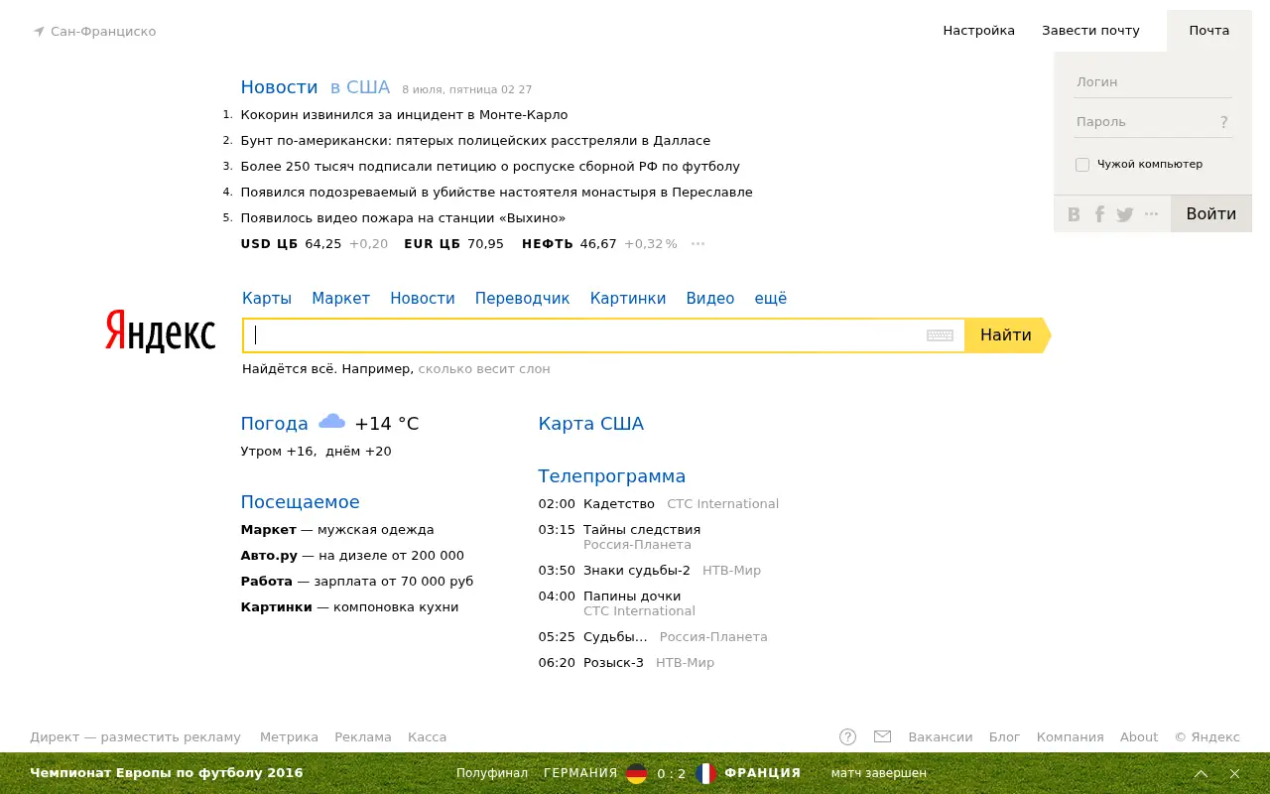This screenshot has height=794, width=1270.
Task: Focus the Логин input field
Action: 1153,82
